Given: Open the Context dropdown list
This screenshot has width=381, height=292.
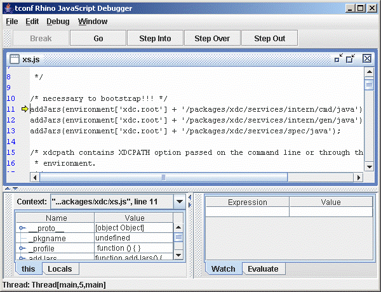Looking at the screenshot, I should point(180,202).
